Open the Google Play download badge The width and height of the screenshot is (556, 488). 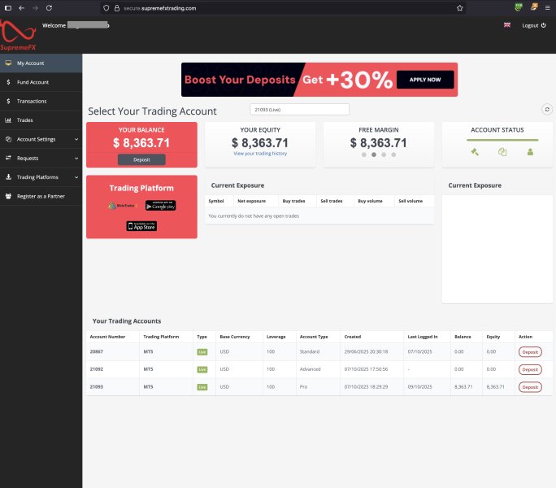point(166,206)
